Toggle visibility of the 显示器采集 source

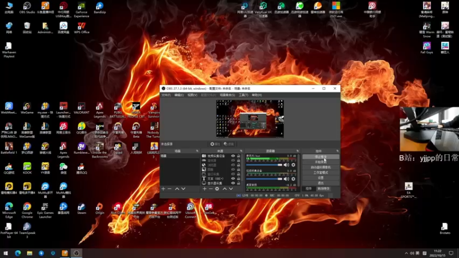tap(233, 183)
